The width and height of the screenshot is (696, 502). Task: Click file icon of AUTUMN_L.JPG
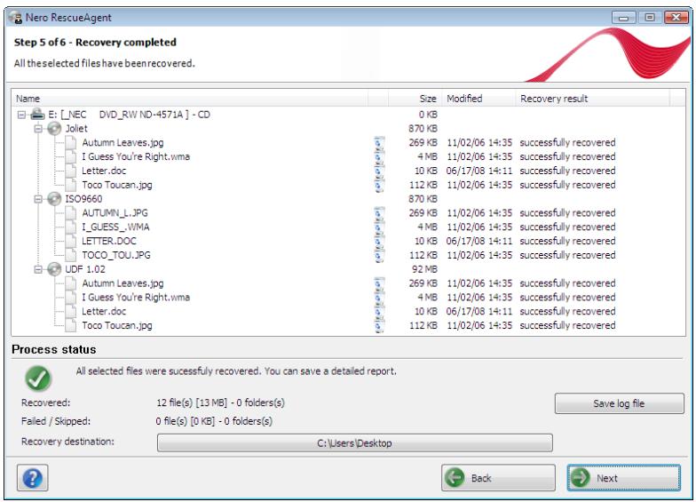[x=71, y=213]
